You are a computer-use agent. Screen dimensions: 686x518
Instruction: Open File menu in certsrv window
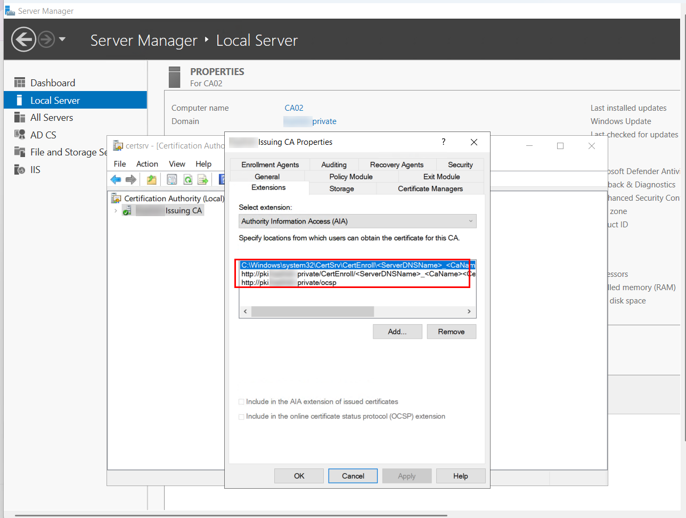[120, 164]
